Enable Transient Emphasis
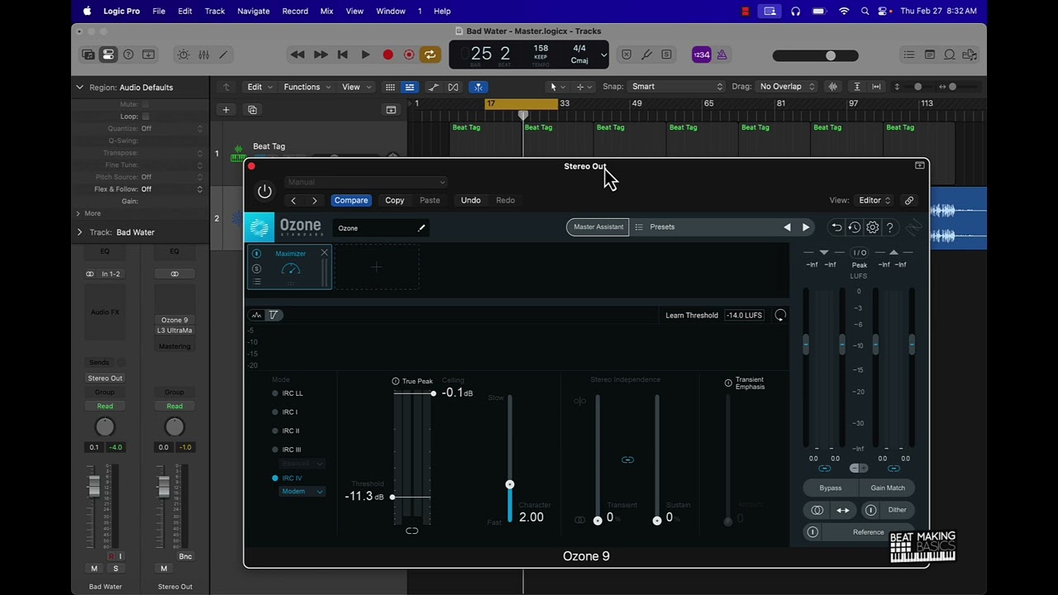The height and width of the screenshot is (595, 1058). [728, 383]
